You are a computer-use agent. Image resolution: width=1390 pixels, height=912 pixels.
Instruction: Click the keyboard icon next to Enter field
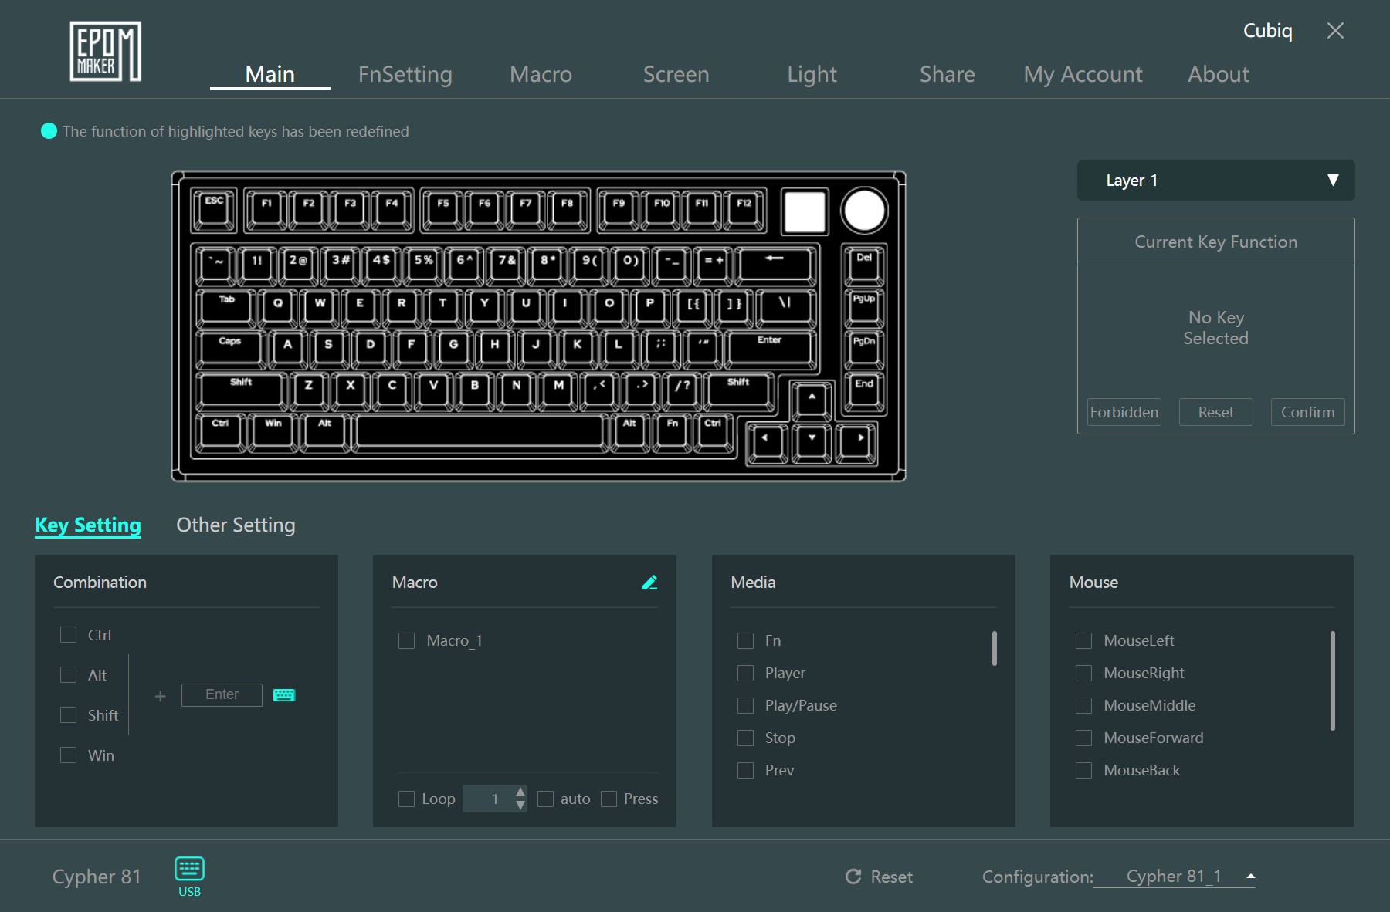(284, 695)
